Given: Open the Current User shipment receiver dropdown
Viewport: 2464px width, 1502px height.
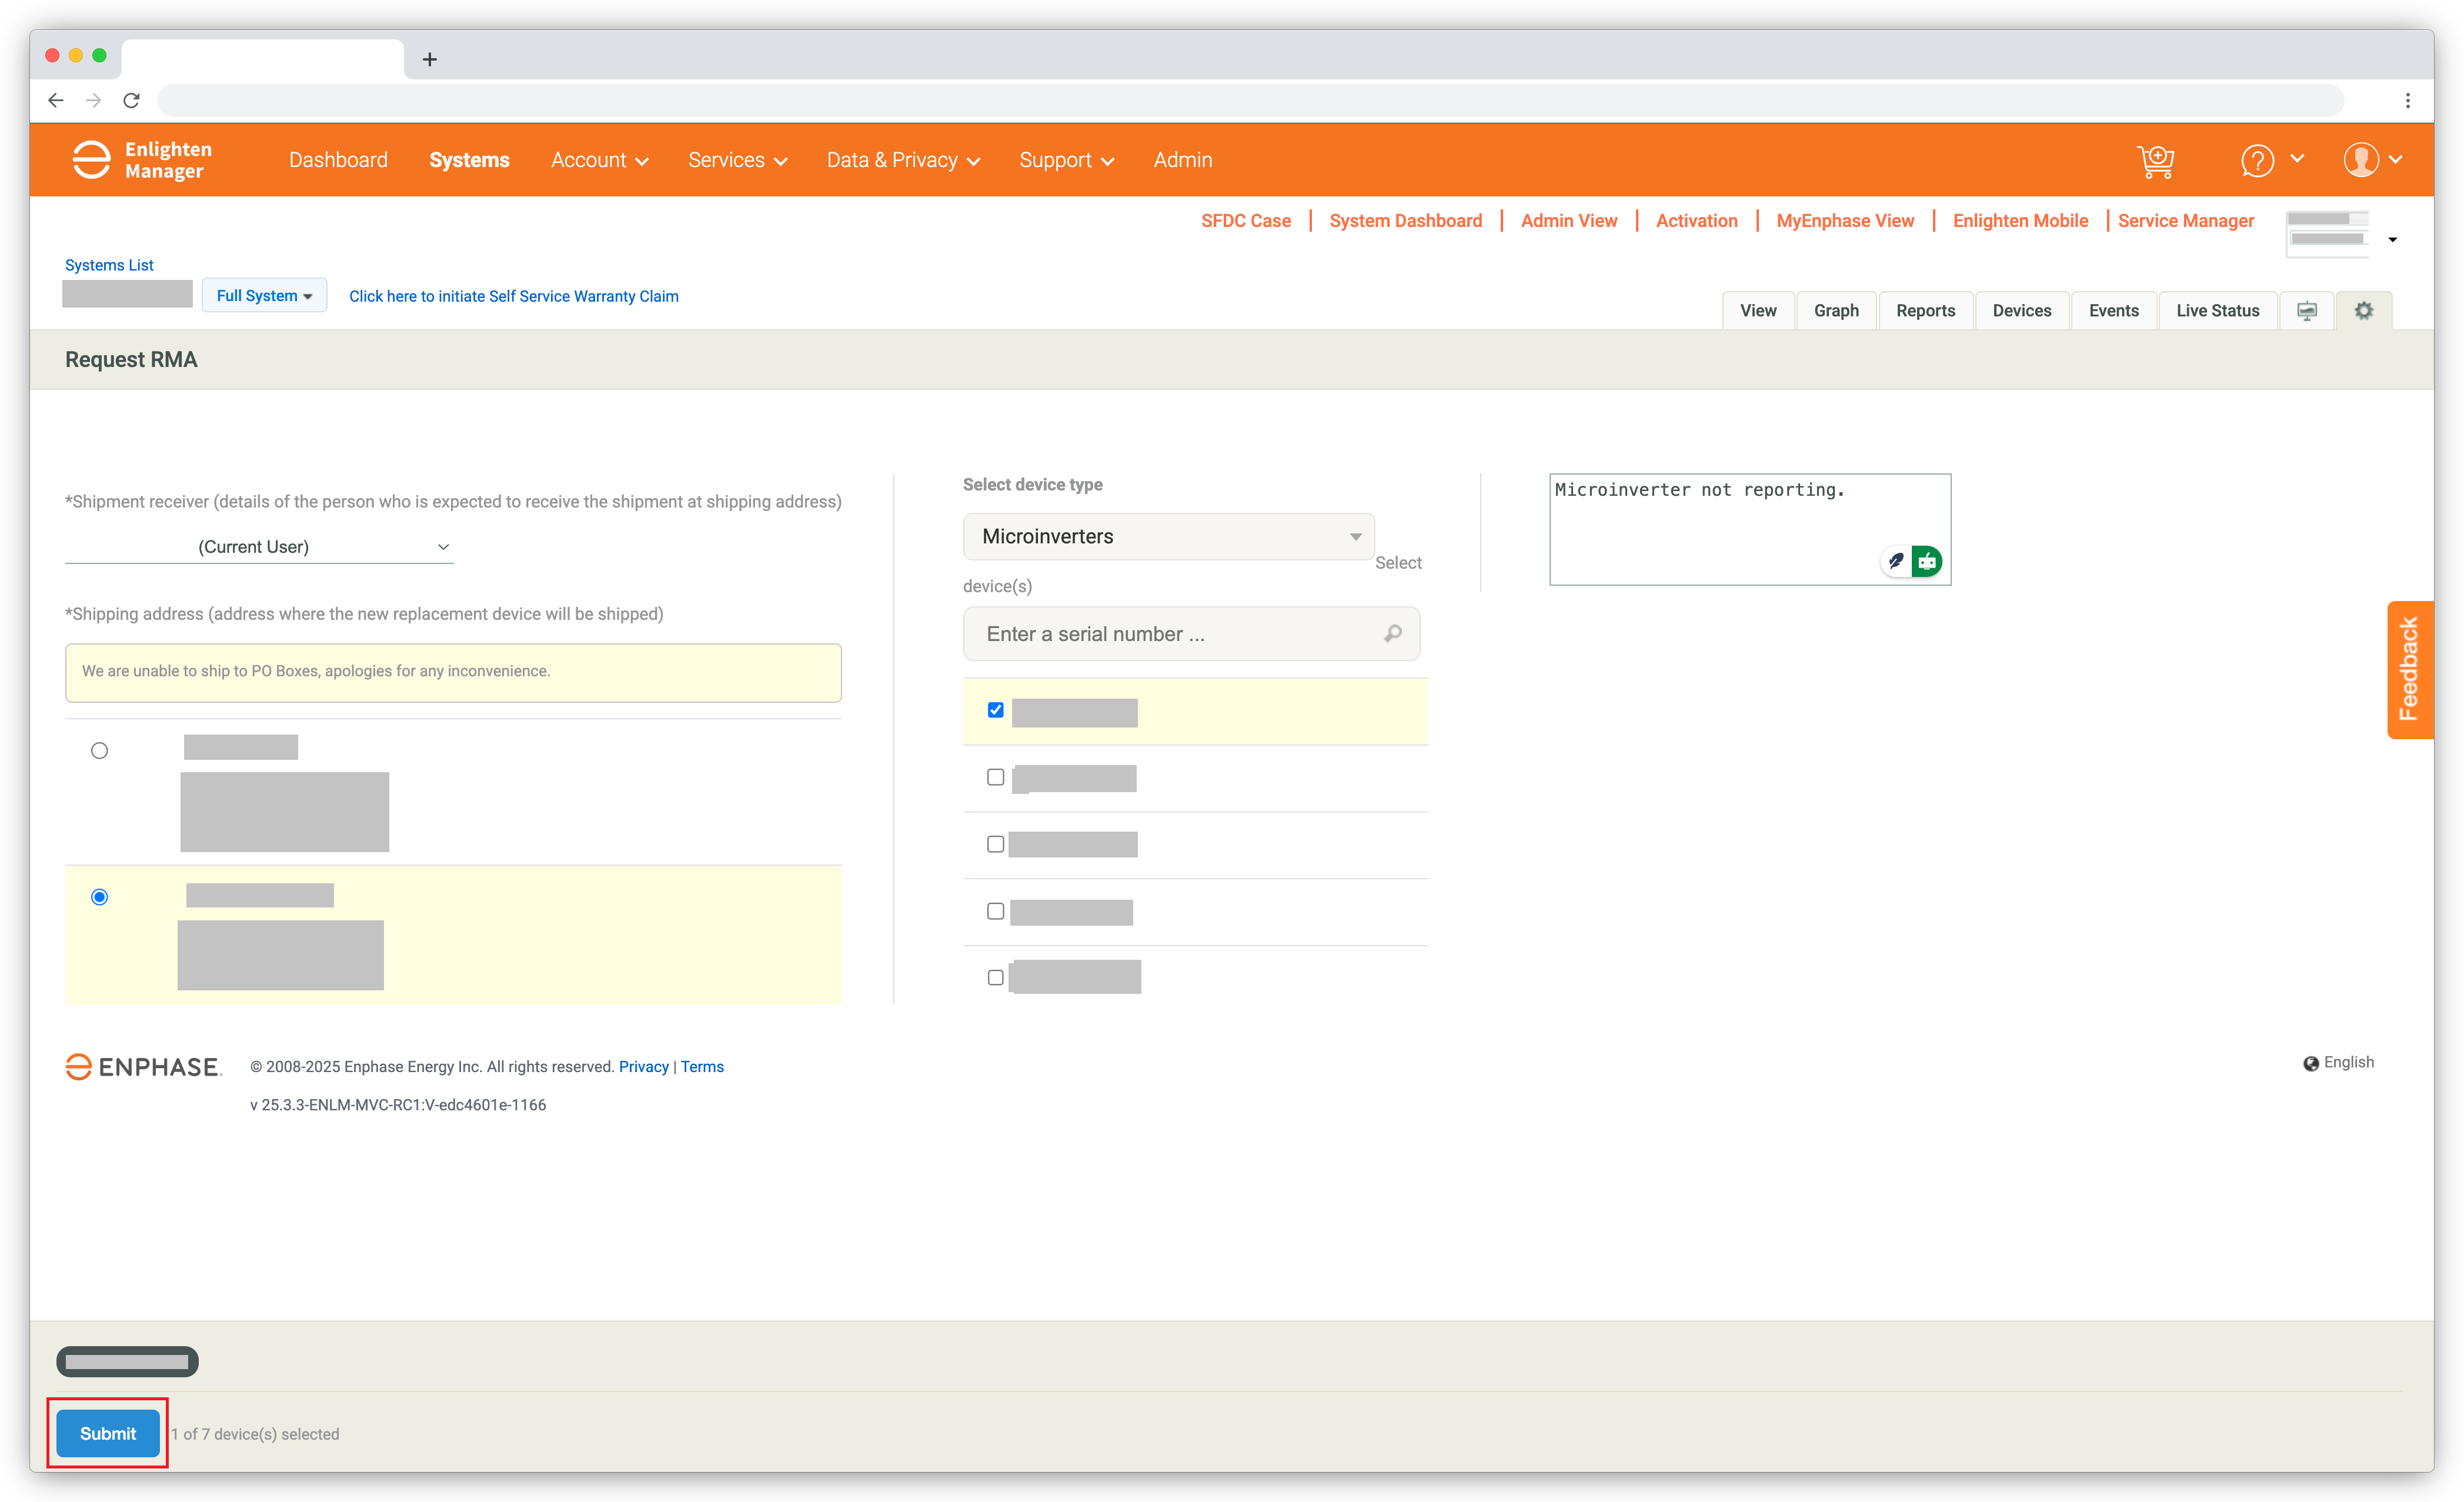Looking at the screenshot, I should point(259,547).
